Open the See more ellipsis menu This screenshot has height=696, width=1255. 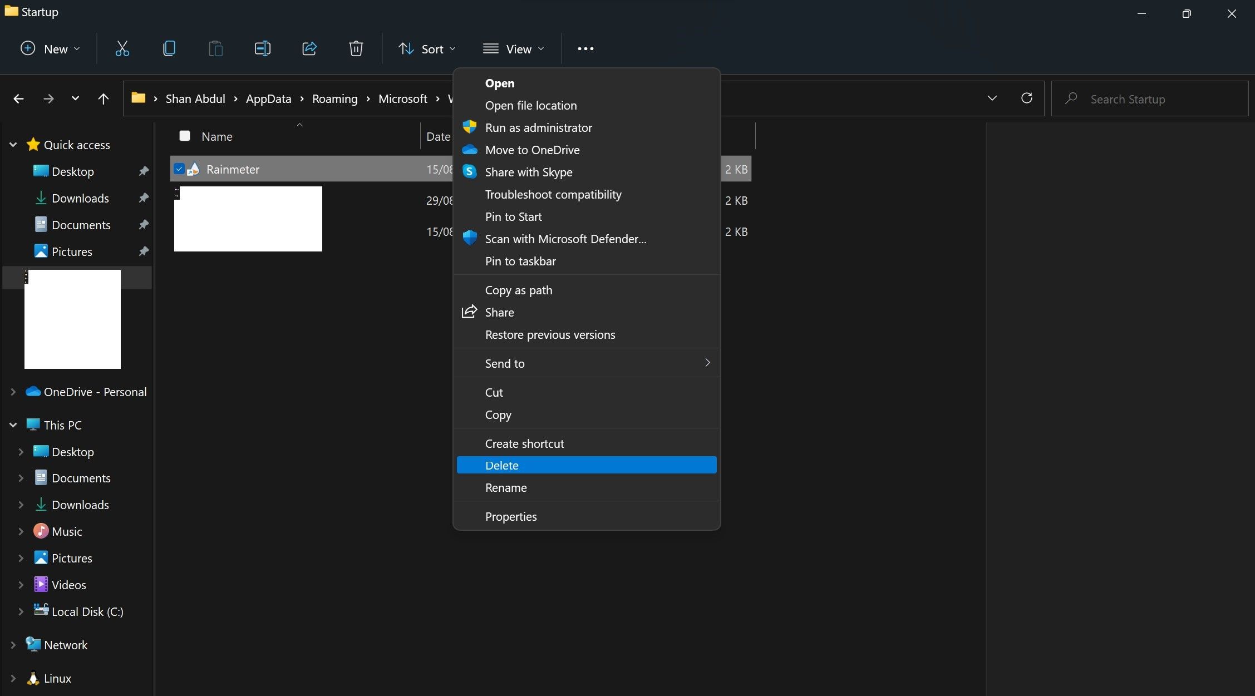click(585, 49)
